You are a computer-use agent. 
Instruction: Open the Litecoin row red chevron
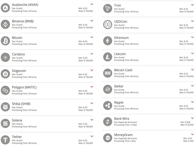pyautogui.click(x=192, y=53)
